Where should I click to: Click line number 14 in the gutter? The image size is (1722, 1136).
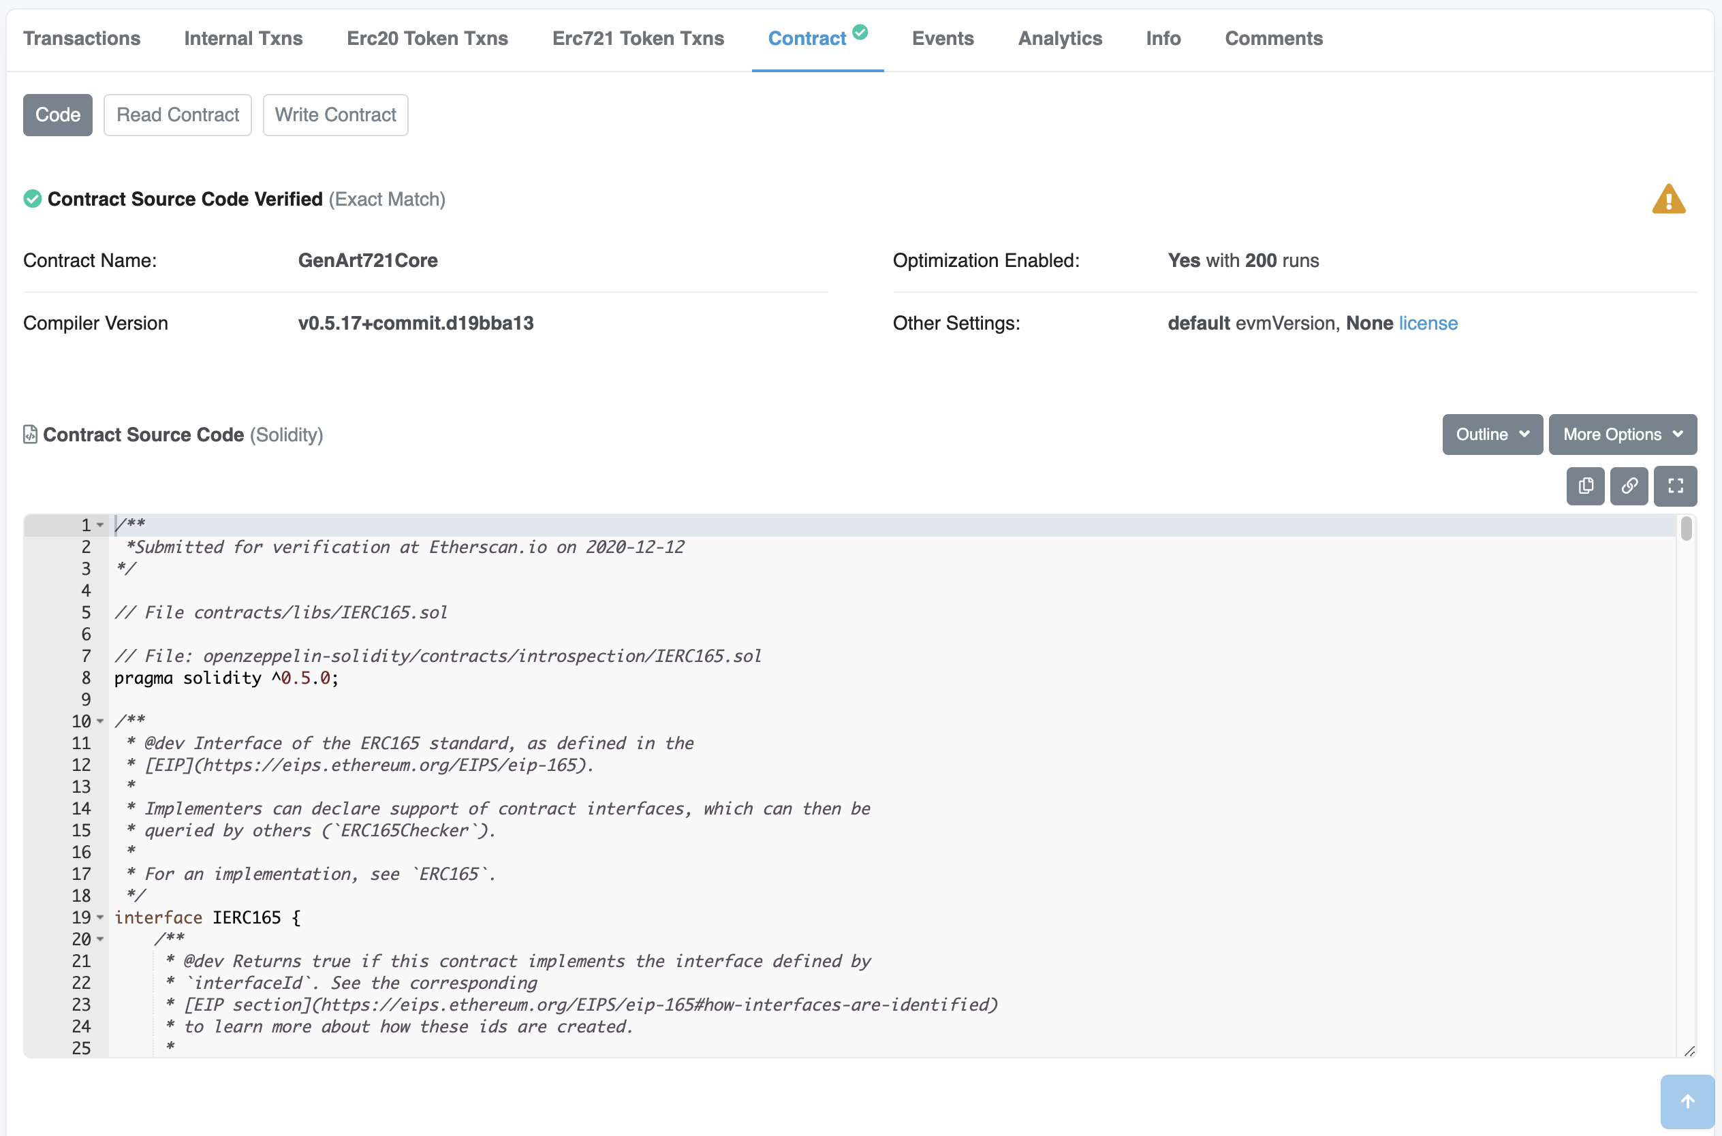[81, 808]
